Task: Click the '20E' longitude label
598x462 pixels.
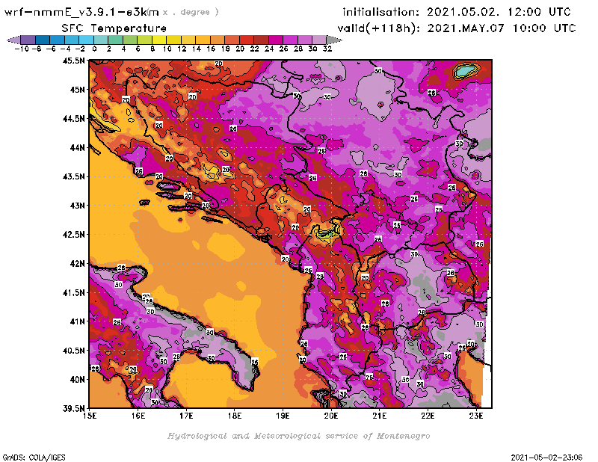Action: [331, 416]
